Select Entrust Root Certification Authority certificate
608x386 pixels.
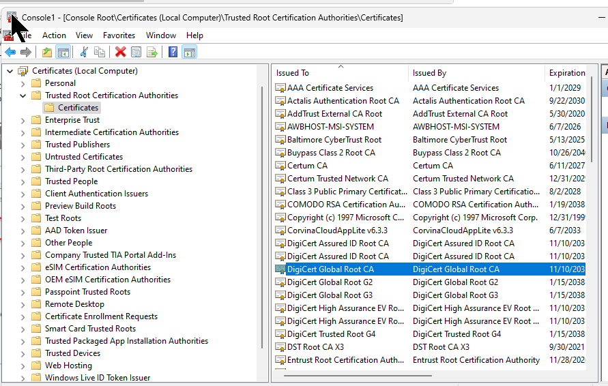345,360
